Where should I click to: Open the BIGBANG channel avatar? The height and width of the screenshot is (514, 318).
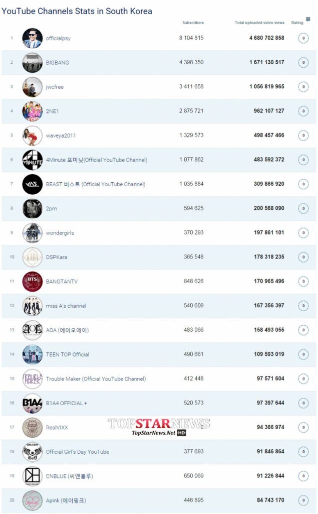(x=33, y=63)
